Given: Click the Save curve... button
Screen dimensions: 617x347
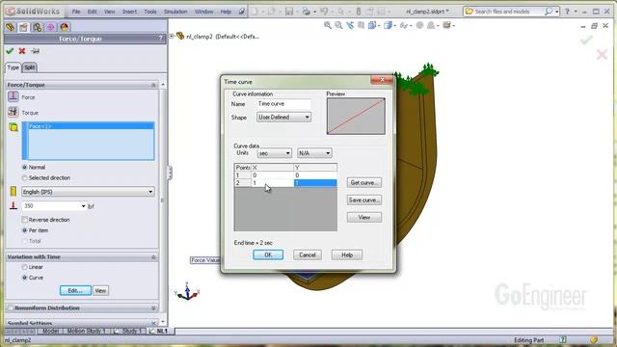Looking at the screenshot, I should coord(364,200).
